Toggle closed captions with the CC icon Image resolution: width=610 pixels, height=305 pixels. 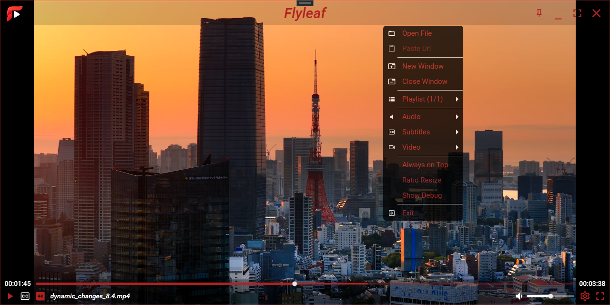(25, 296)
